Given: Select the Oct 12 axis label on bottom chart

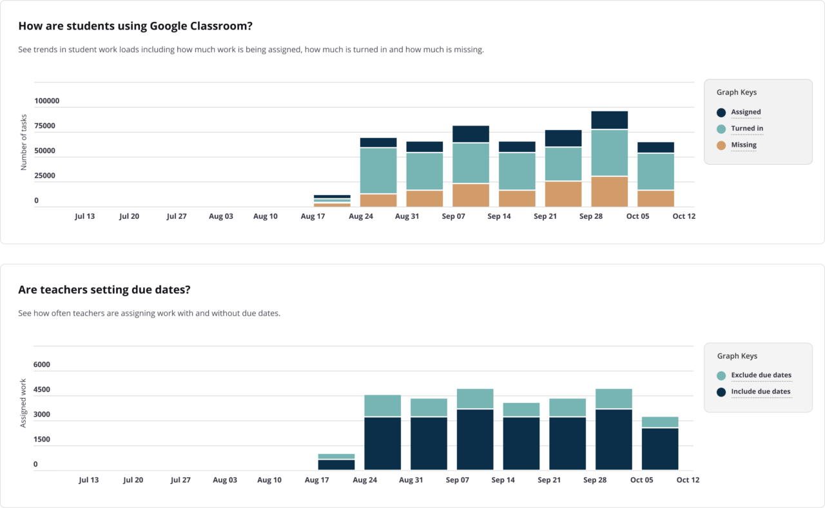Looking at the screenshot, I should click(688, 480).
